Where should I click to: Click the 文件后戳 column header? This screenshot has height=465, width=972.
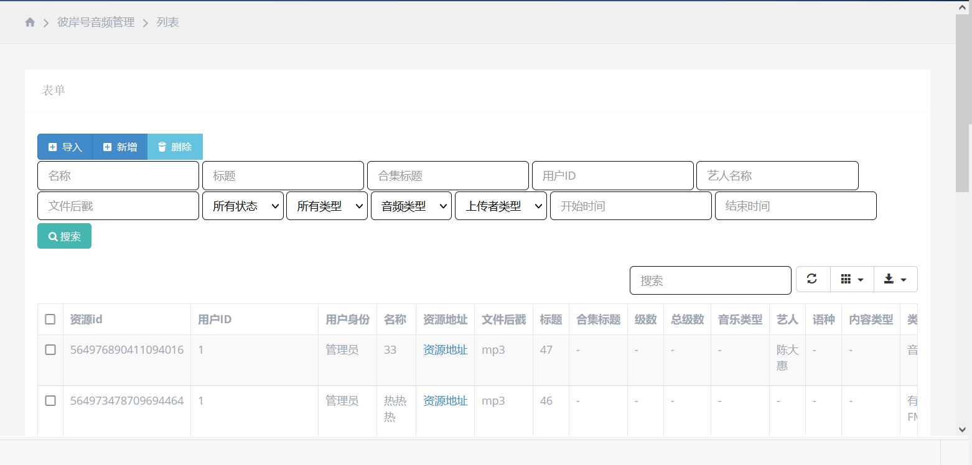pyautogui.click(x=504, y=320)
